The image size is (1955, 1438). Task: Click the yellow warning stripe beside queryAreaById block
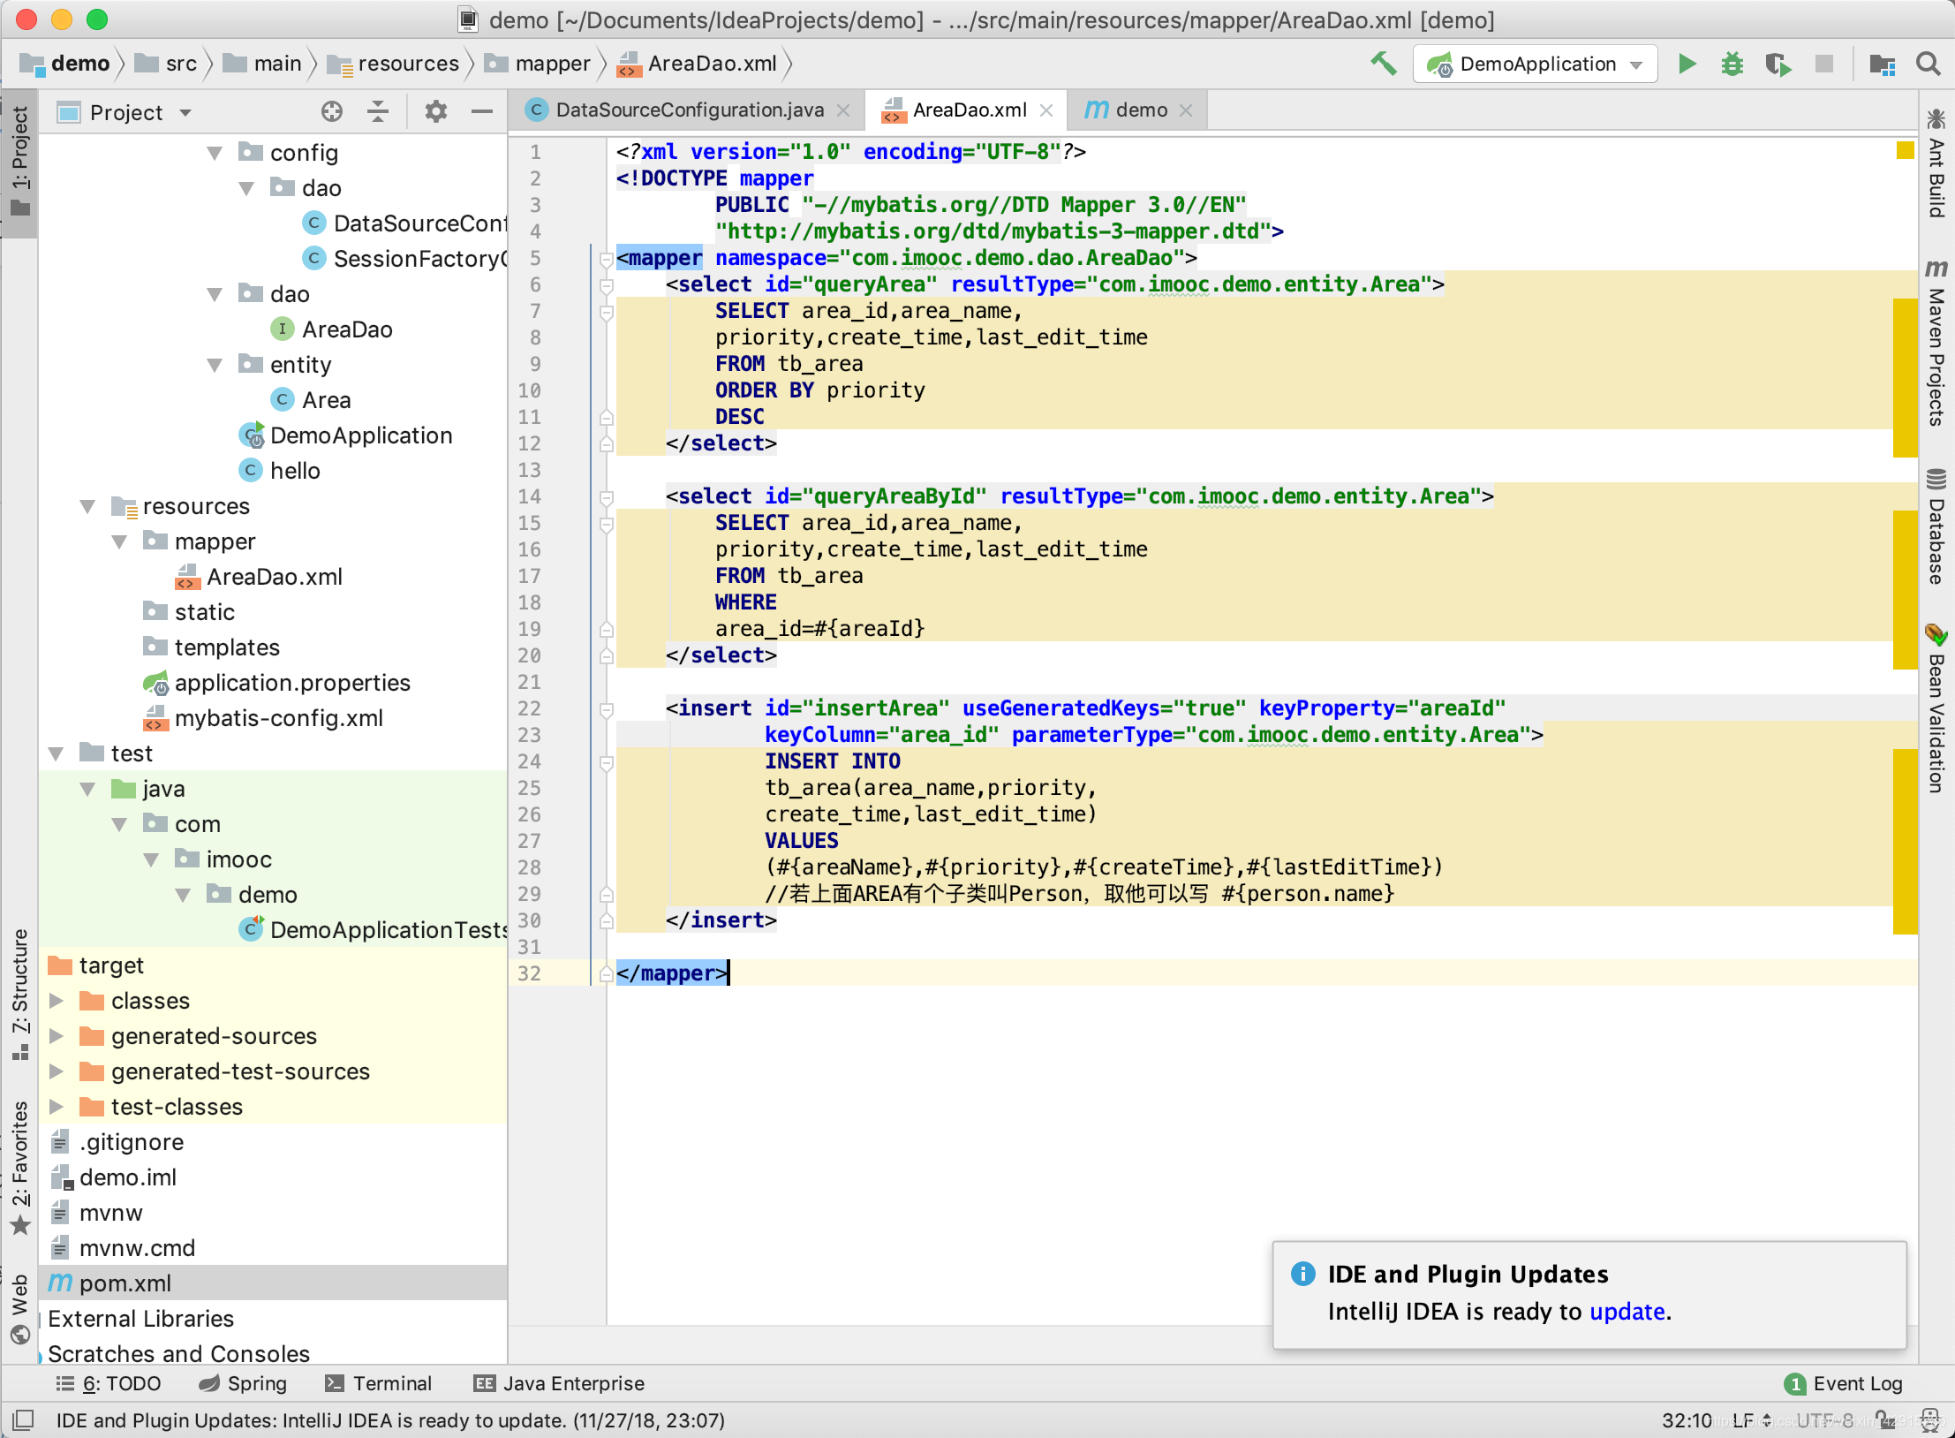pos(1905,590)
